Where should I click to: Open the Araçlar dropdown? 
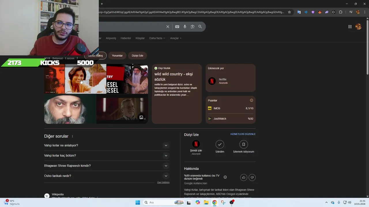coord(176,38)
